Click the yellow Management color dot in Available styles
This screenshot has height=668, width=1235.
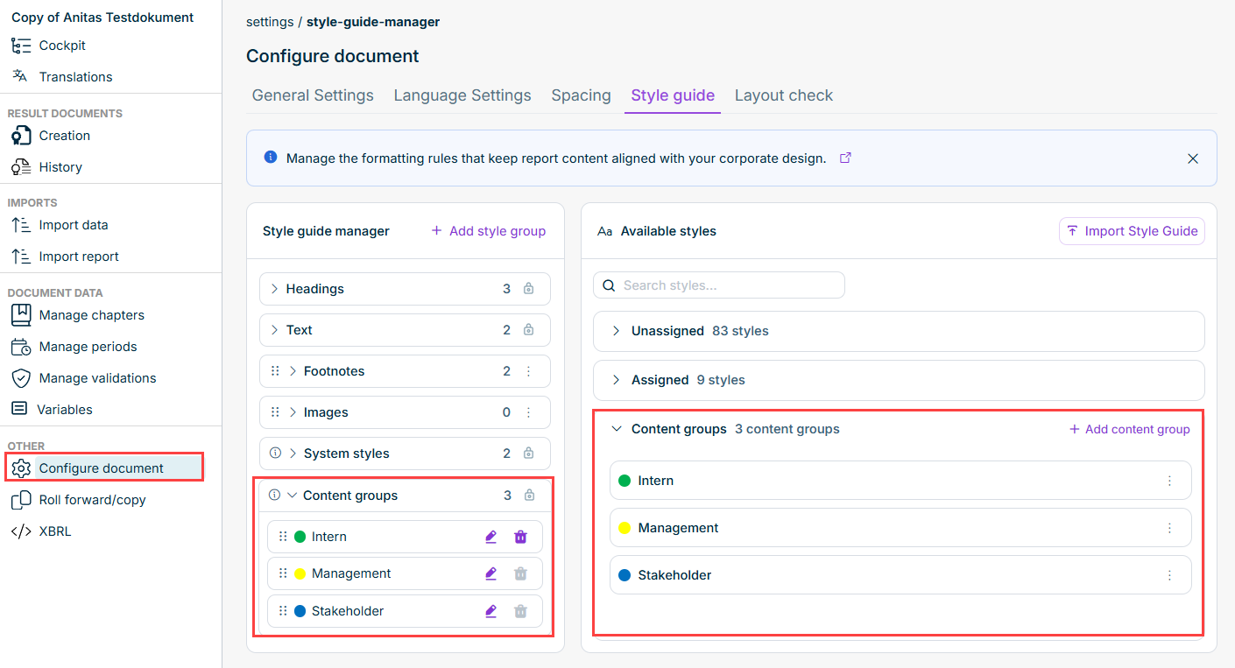coord(625,528)
